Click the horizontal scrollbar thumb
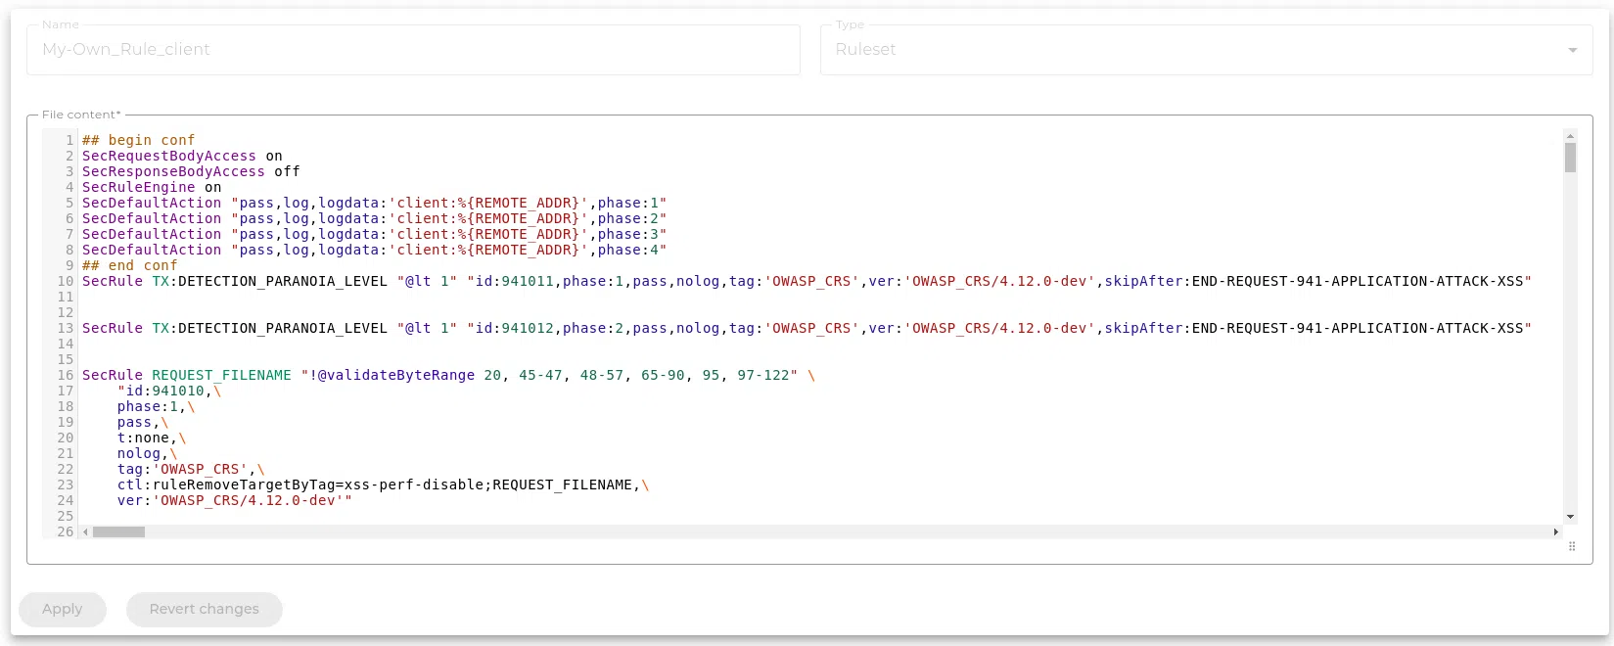Image resolution: width=1614 pixels, height=646 pixels. [x=118, y=532]
